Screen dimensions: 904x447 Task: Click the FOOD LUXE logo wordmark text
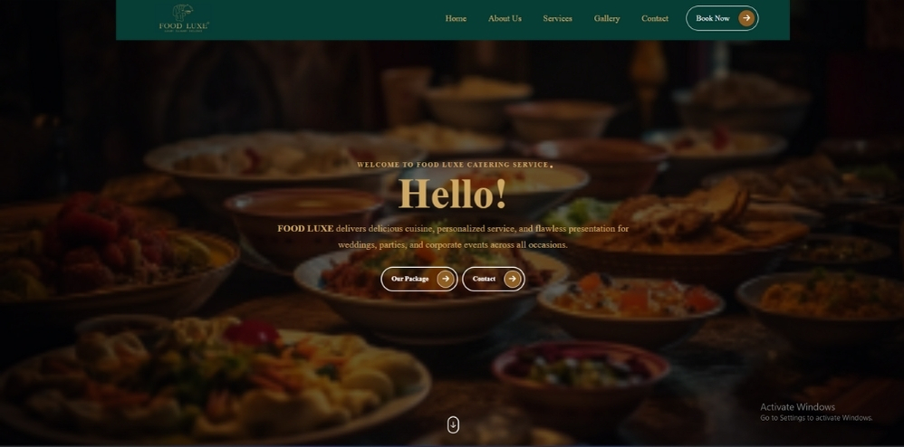pos(184,26)
